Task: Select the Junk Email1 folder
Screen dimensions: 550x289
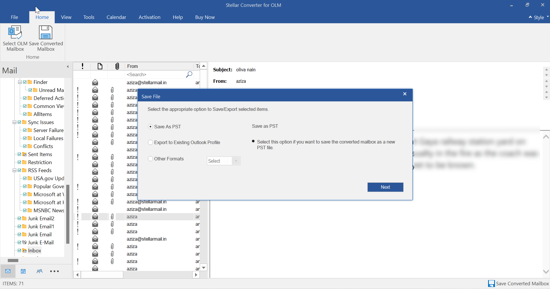Action: point(41,227)
